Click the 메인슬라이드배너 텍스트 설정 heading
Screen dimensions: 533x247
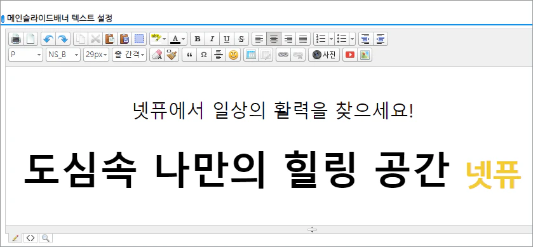pos(59,18)
